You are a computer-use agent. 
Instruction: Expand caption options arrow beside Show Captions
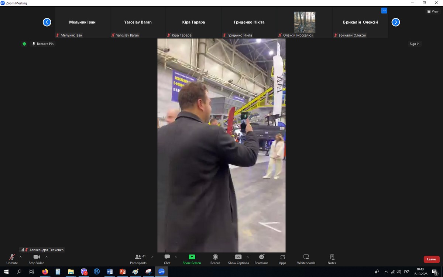pyautogui.click(x=248, y=257)
